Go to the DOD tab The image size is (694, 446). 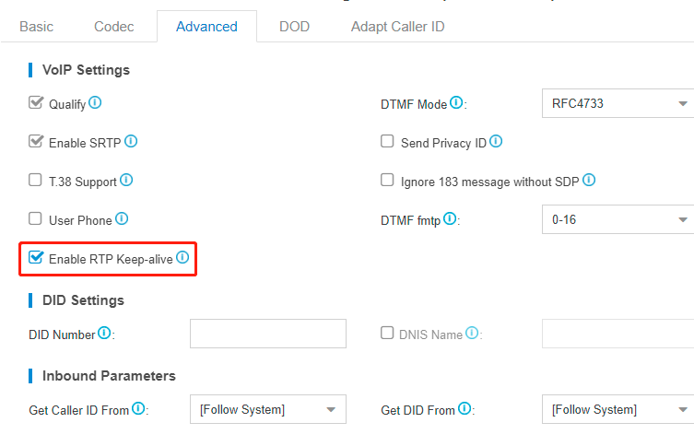[294, 27]
